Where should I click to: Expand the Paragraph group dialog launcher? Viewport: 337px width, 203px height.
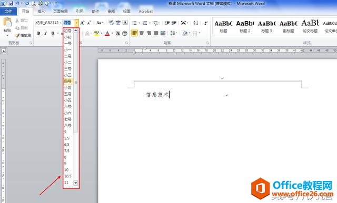tap(207, 43)
